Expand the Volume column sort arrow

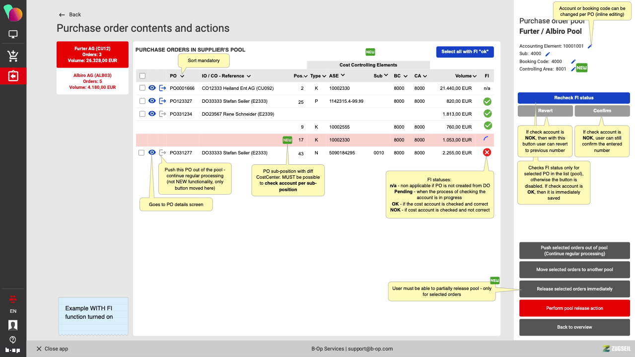(475, 76)
